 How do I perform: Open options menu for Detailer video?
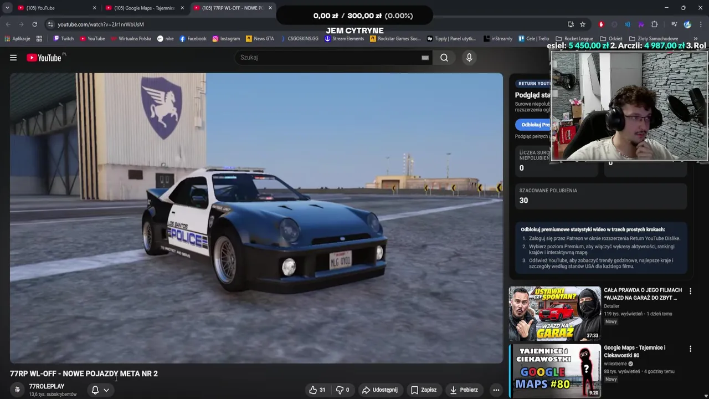click(x=690, y=291)
